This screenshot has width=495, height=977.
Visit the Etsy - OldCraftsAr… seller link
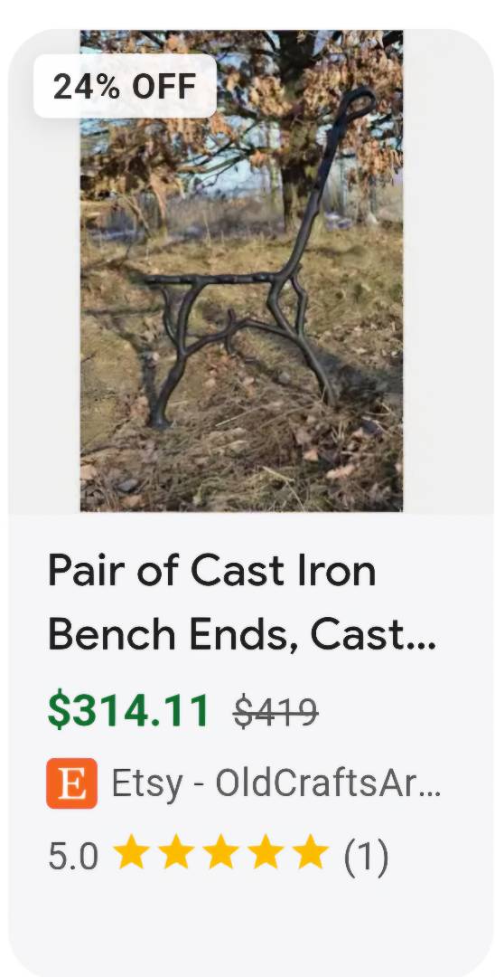[276, 783]
